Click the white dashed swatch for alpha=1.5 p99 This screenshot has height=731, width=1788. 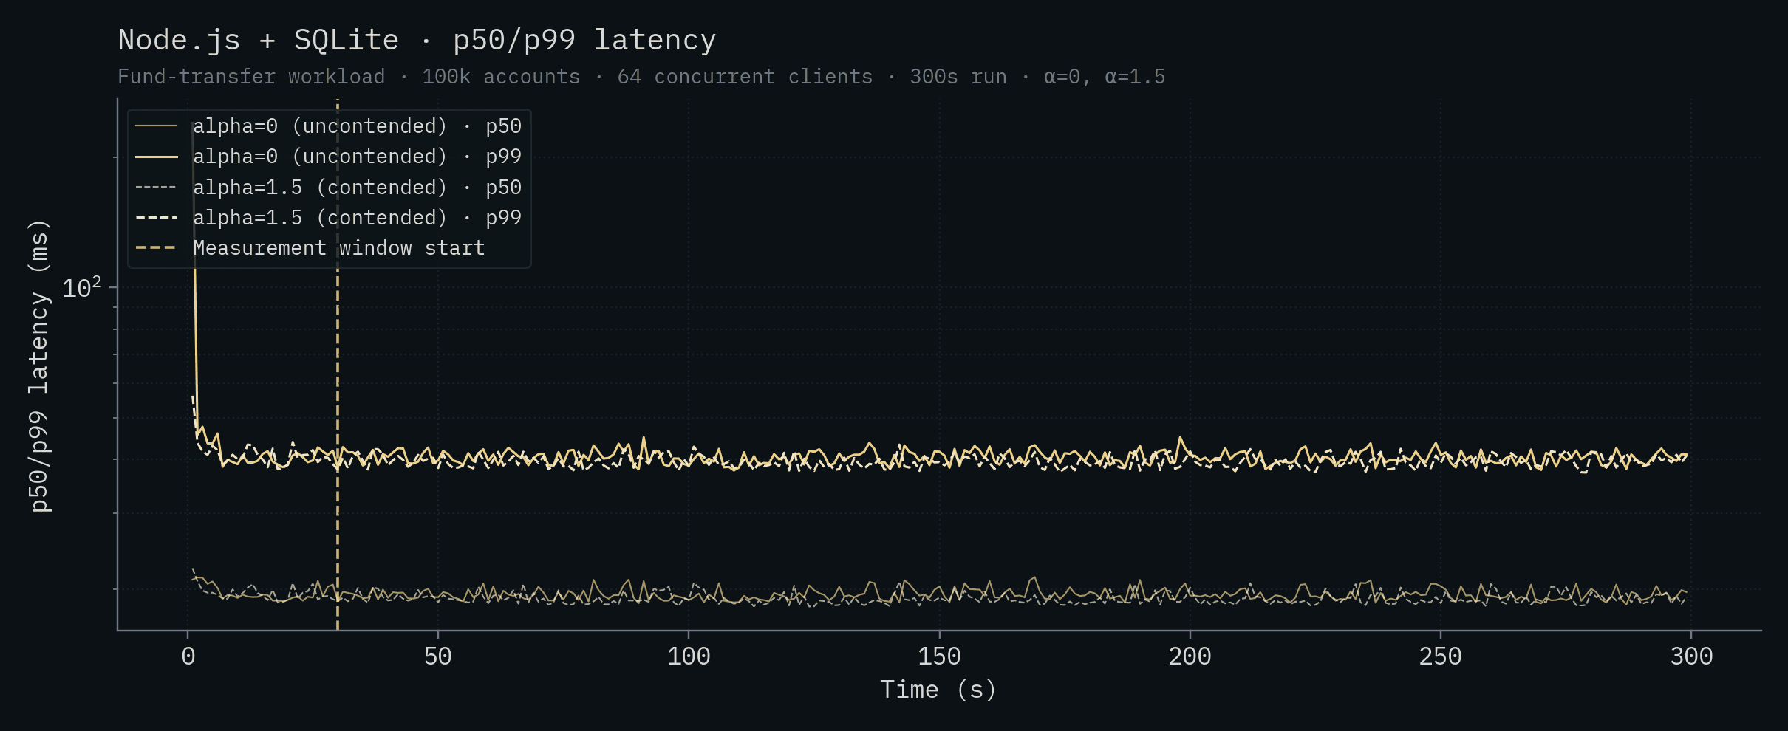point(157,218)
